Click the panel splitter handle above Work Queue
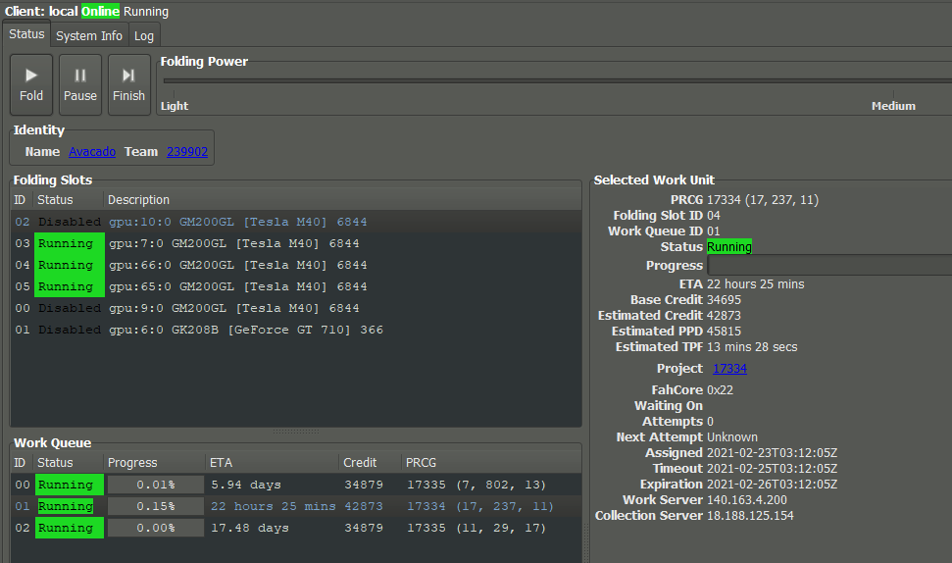This screenshot has height=563, width=952. pyautogui.click(x=296, y=432)
